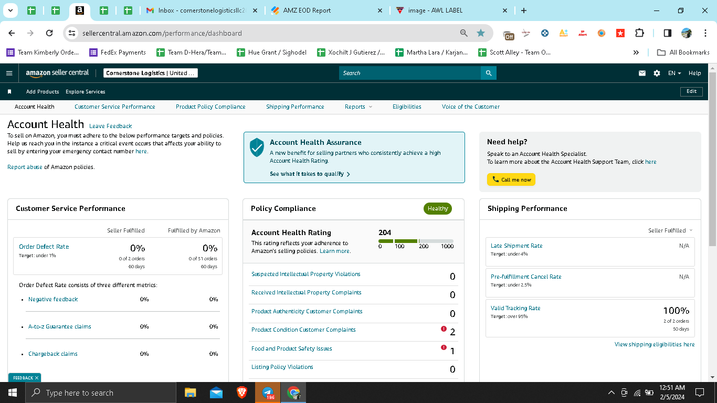Click the zoom magnifier icon in address bar
This screenshot has height=403, width=717.
(x=464, y=33)
